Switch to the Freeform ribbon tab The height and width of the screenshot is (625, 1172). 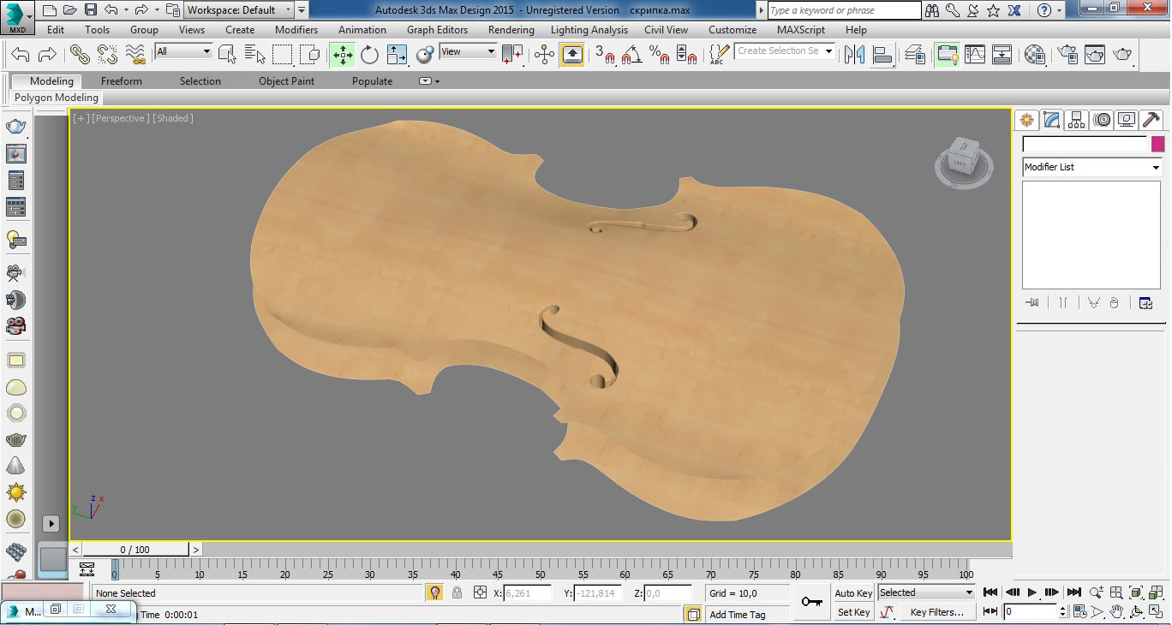click(x=122, y=81)
